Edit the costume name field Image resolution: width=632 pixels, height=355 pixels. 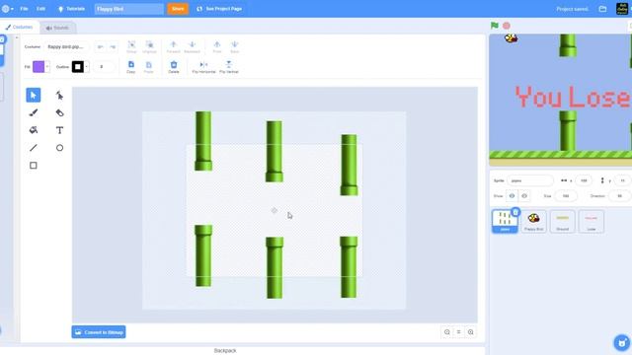point(66,47)
